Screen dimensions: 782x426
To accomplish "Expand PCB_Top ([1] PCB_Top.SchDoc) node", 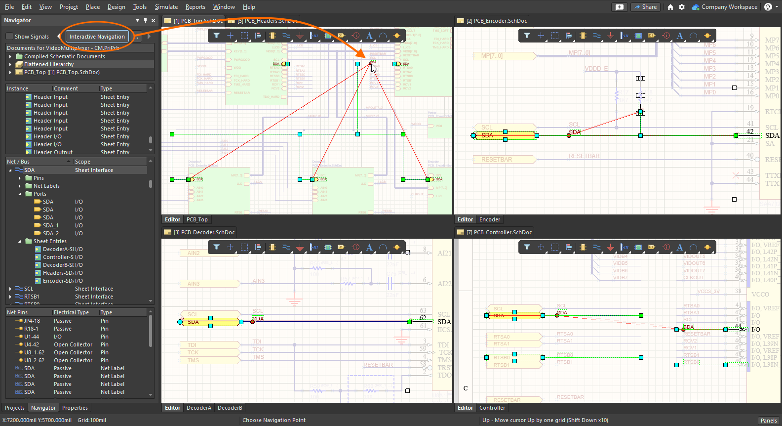I will [x=10, y=72].
